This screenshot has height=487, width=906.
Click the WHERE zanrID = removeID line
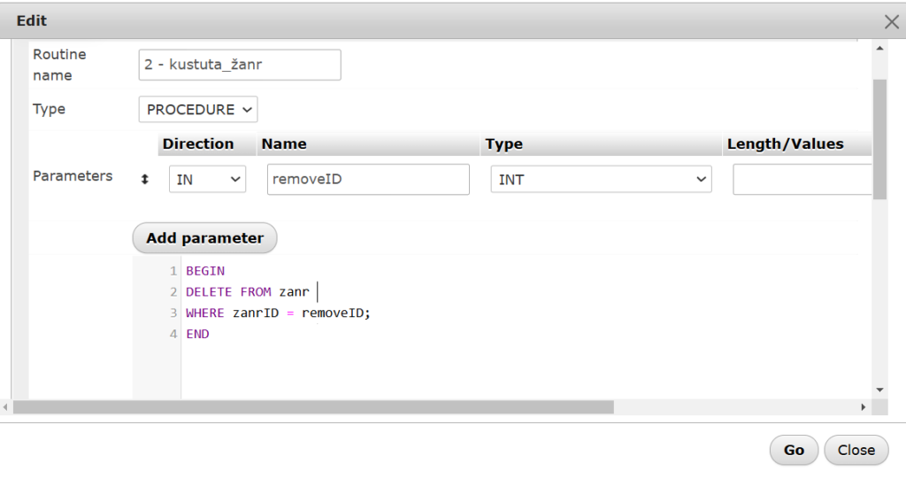click(277, 313)
